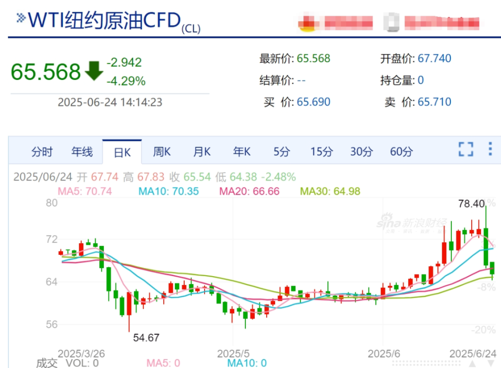The image size is (501, 368).
Task: Click the chart high label 78.40
Action: [x=472, y=204]
